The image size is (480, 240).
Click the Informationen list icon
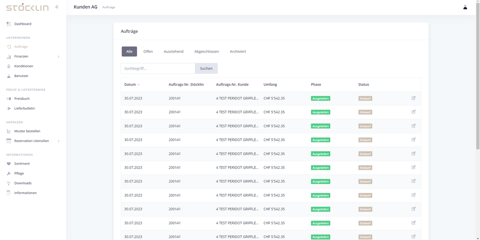(x=9, y=193)
